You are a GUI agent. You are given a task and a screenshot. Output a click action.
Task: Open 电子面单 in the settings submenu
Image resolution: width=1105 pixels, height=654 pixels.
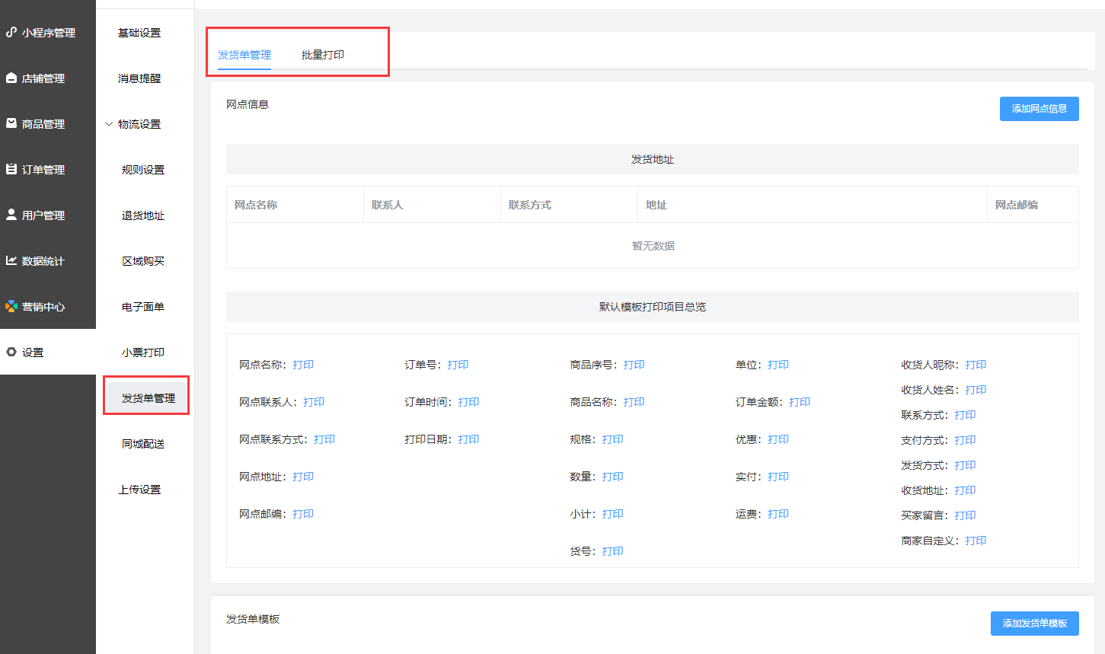click(x=143, y=307)
